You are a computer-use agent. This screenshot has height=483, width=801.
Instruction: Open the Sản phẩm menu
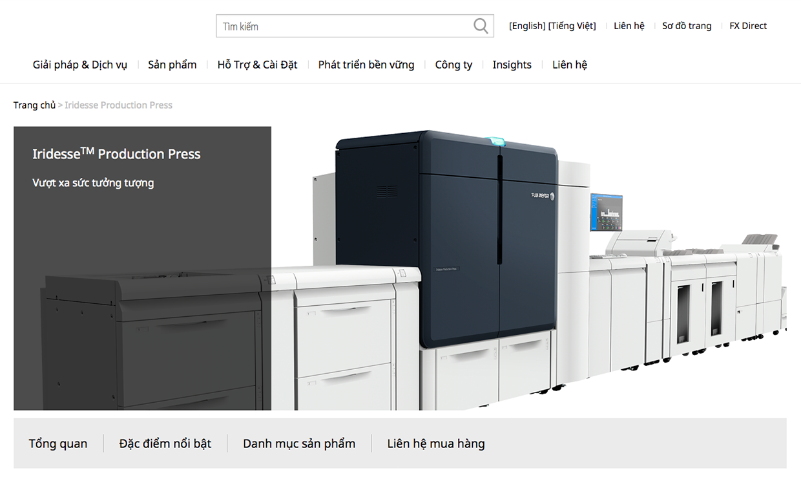click(x=172, y=65)
